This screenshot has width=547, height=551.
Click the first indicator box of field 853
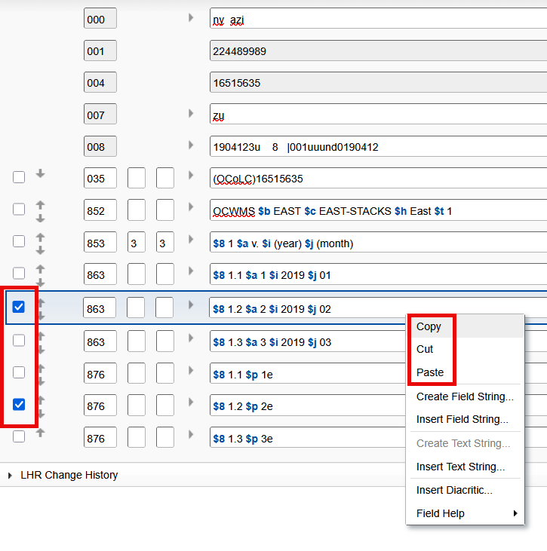point(137,243)
